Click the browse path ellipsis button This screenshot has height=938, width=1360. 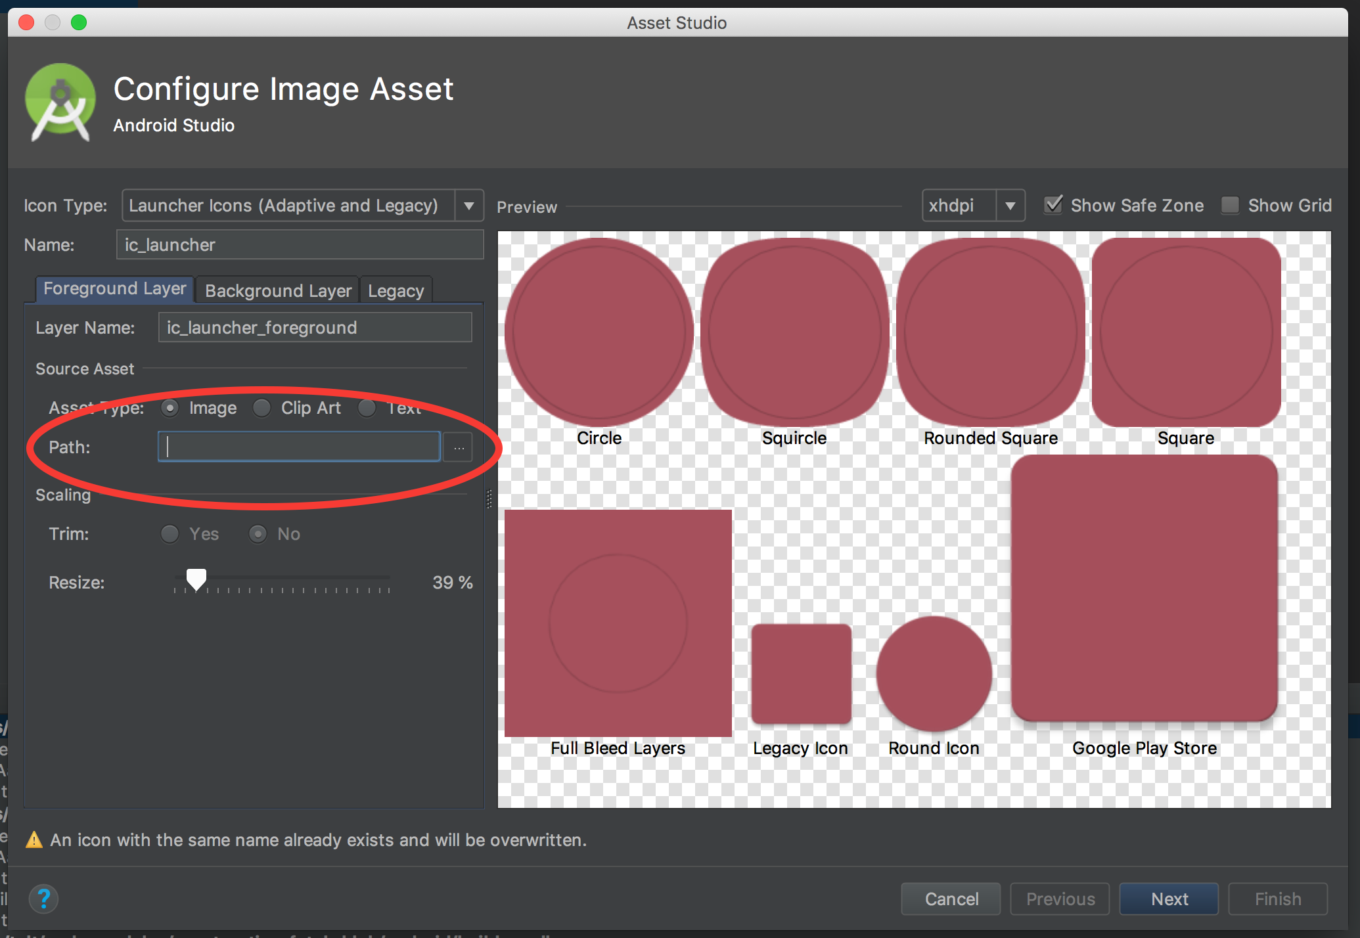[x=459, y=447]
